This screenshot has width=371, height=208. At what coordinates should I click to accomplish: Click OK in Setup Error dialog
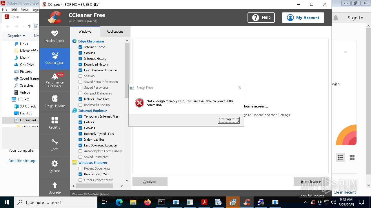(x=229, y=120)
